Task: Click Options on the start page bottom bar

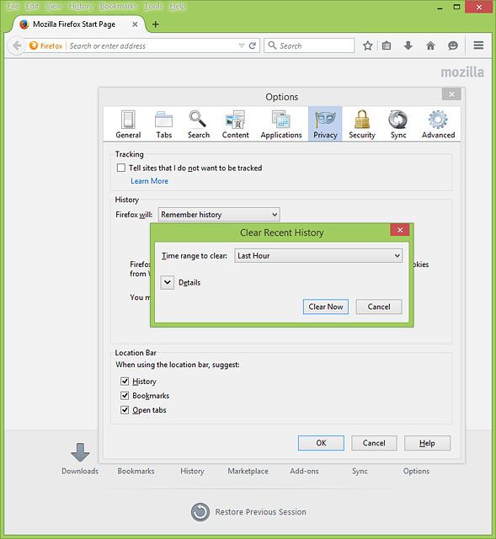Action: (x=416, y=471)
